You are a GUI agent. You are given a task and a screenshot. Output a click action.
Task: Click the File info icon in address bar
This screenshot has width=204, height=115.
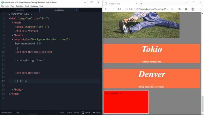[x=127, y=9]
